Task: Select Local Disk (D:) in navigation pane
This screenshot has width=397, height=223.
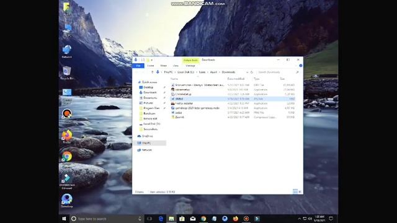Action: [149, 124]
